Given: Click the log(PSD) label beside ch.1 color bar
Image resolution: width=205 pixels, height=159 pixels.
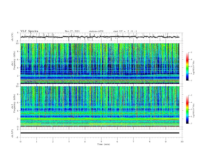Looking at the screenshot, I should (194, 68).
